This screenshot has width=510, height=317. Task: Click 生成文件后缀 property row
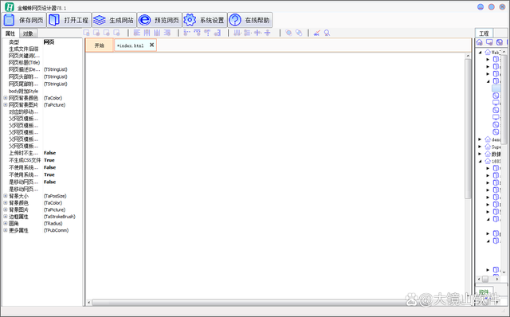(42, 49)
